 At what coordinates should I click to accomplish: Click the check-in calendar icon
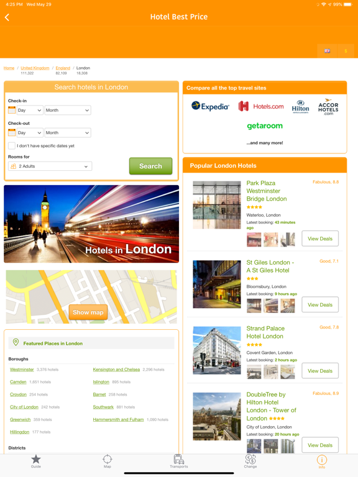pos(12,110)
